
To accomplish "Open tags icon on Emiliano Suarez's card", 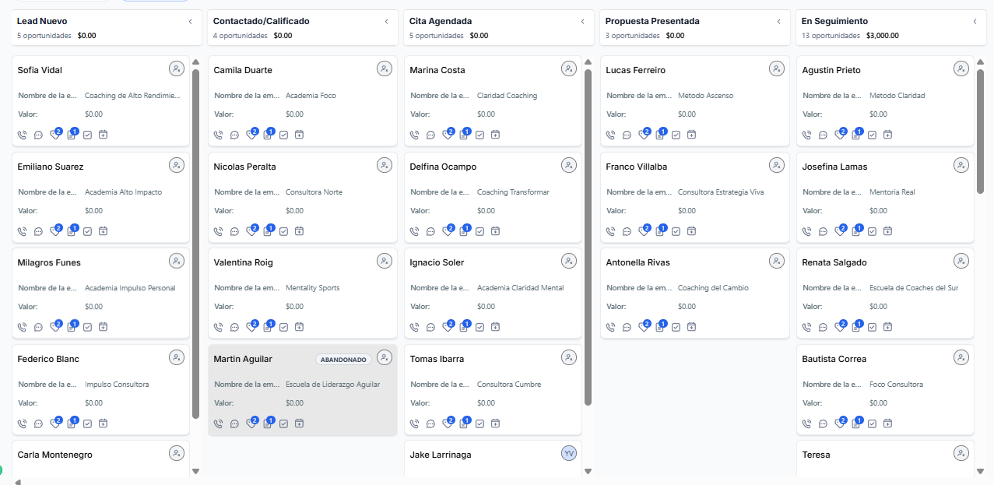I will click(x=54, y=231).
